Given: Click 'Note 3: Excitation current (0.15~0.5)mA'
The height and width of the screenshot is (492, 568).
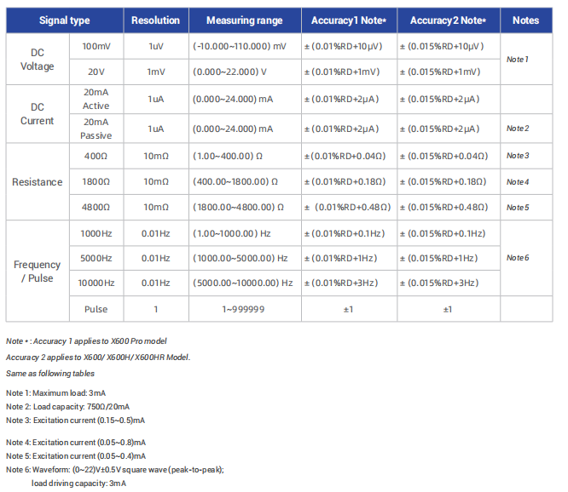Looking at the screenshot, I should coord(75,420).
